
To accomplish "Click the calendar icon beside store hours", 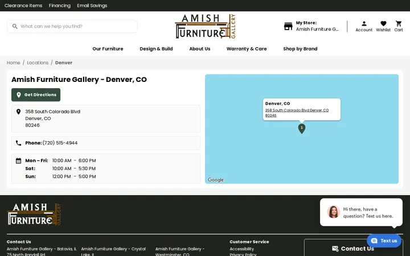I will tap(18, 160).
